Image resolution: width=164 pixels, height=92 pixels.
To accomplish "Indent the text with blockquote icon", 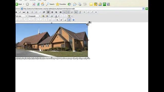I will click(x=44, y=12).
